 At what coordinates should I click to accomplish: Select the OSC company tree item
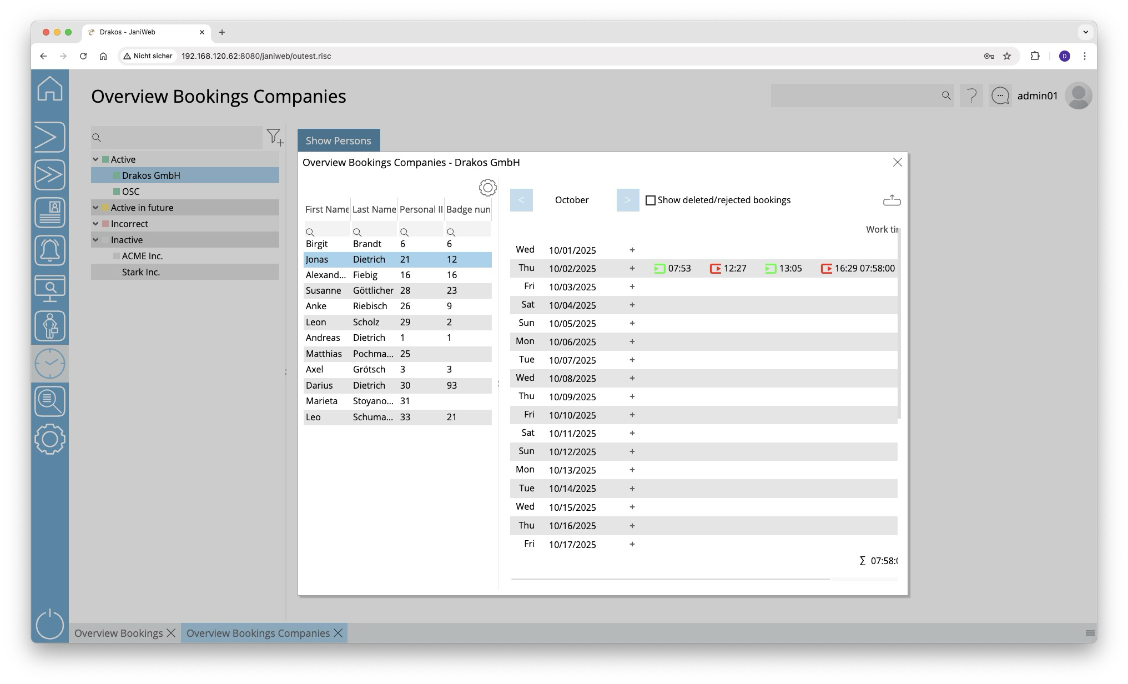pyautogui.click(x=131, y=192)
